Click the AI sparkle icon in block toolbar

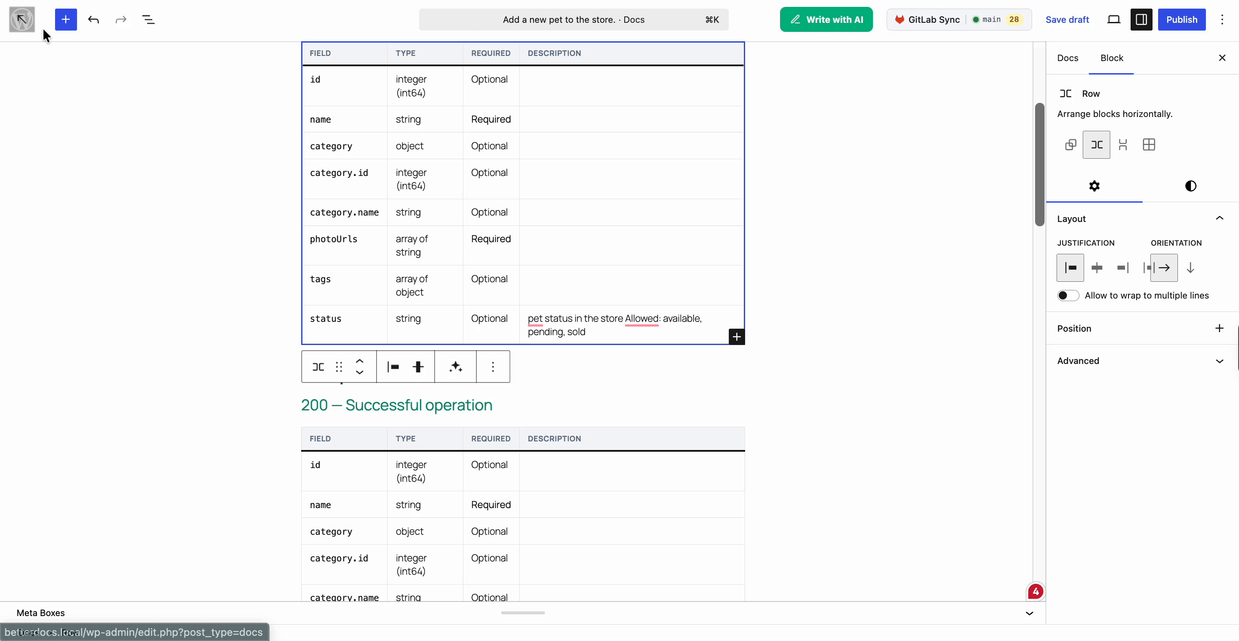pos(456,367)
